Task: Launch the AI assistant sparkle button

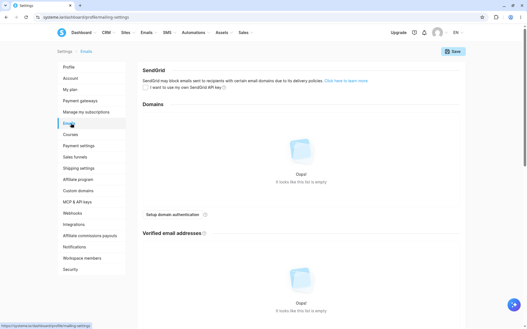Action: [x=514, y=305]
